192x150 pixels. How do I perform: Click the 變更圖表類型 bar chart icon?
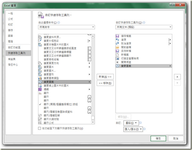pyautogui.click(x=40, y=78)
